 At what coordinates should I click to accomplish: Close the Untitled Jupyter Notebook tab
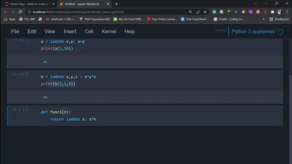click(108, 4)
